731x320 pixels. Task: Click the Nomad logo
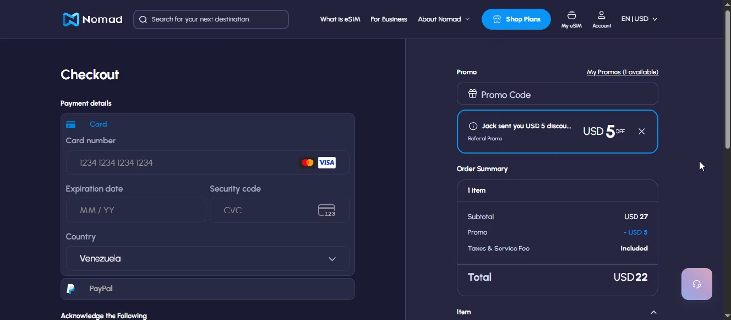click(93, 19)
